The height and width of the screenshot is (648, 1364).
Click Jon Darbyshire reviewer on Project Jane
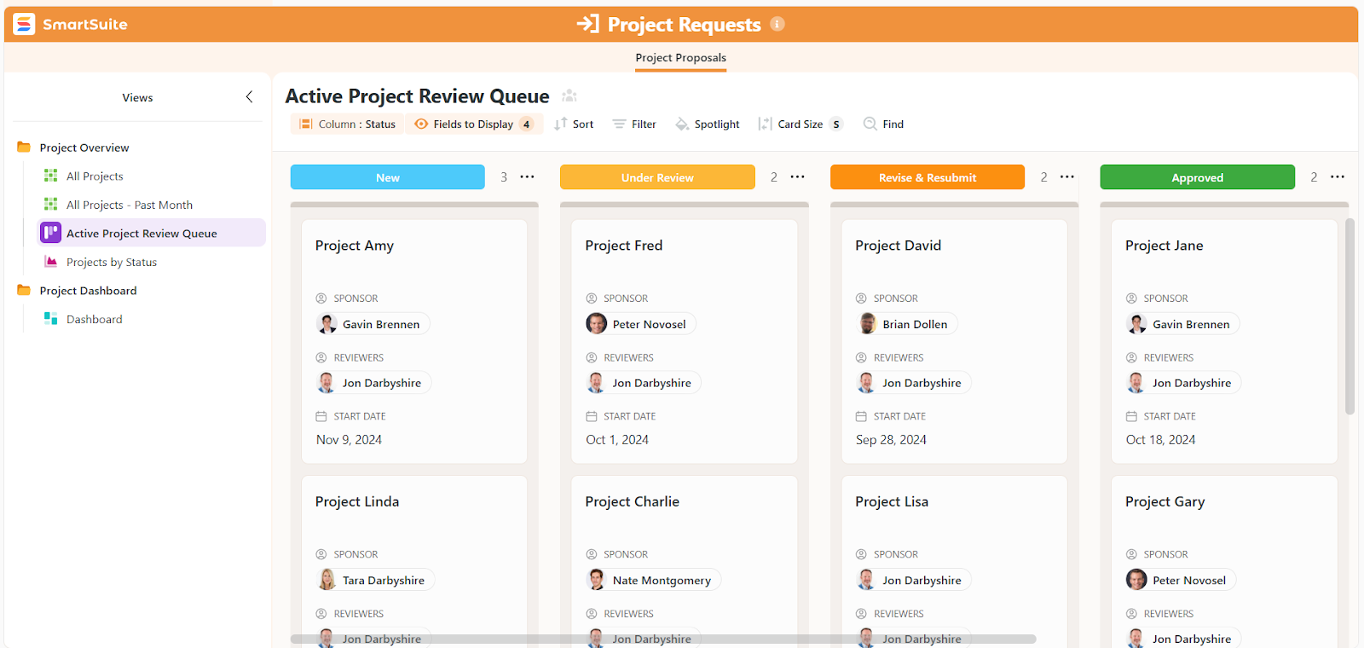pos(1183,383)
